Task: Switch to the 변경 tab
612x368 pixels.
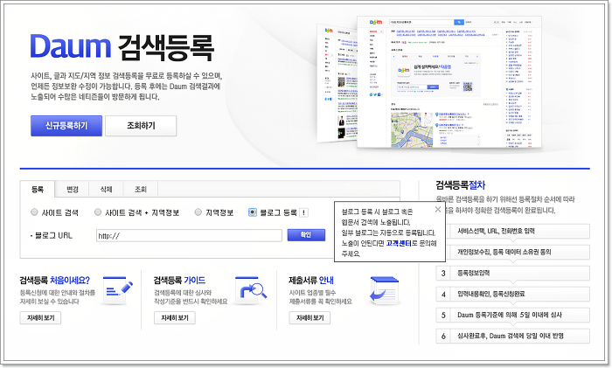Action: (73, 190)
